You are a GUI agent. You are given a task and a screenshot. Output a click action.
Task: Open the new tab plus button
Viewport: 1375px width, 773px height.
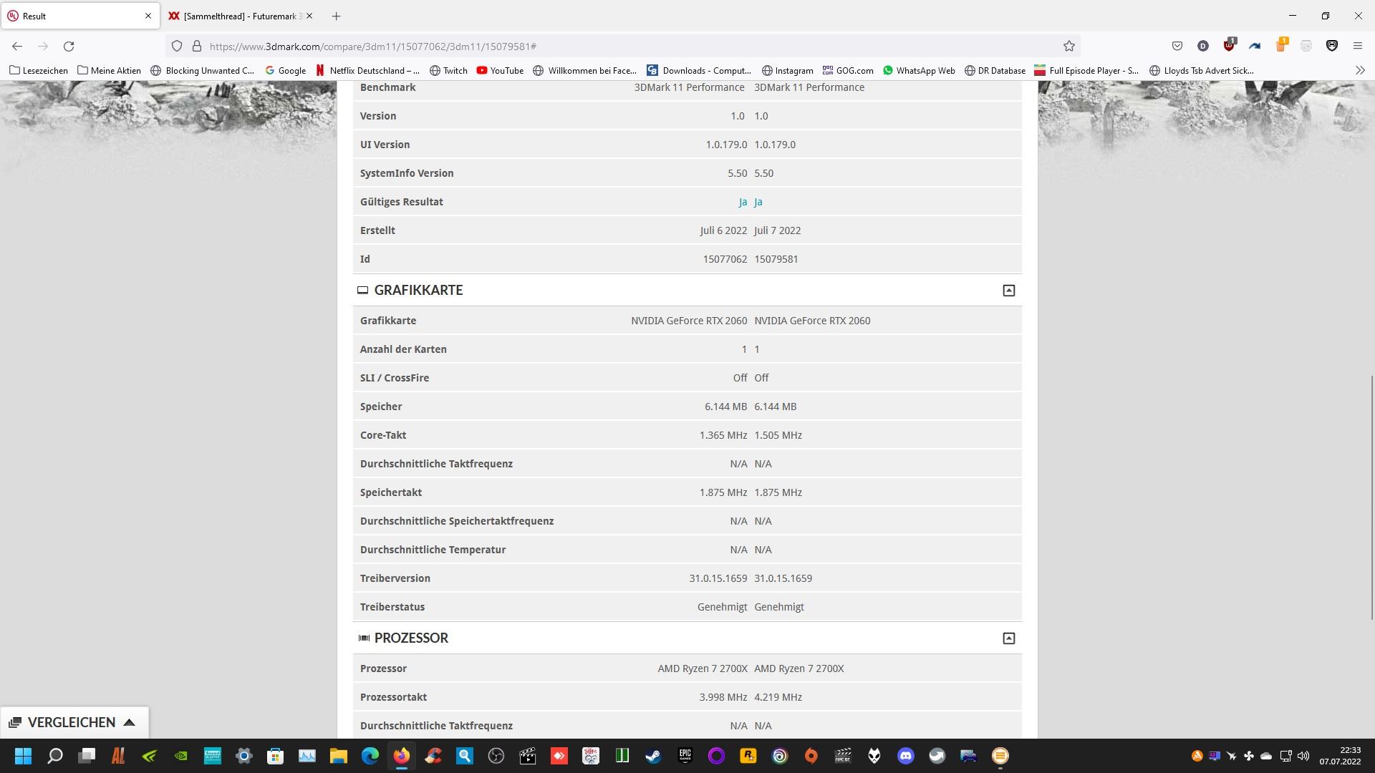(x=336, y=16)
